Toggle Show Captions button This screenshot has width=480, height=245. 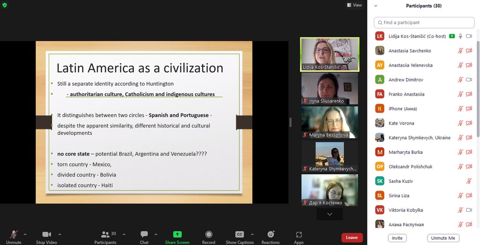tap(240, 234)
